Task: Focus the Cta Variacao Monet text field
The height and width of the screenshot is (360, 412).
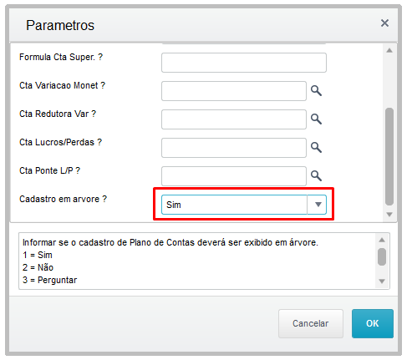Action: (234, 91)
